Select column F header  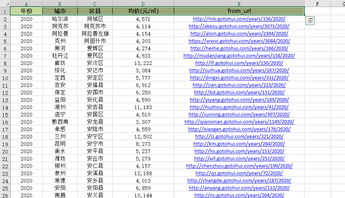317,4
